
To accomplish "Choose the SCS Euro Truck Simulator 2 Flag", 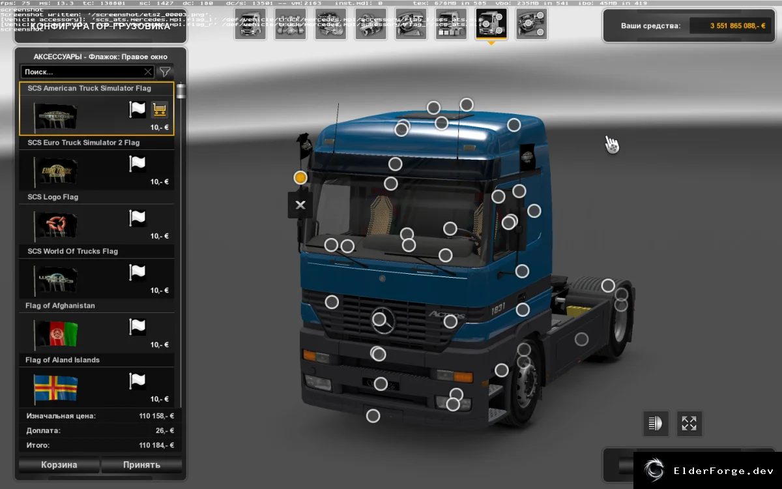I will pos(97,164).
